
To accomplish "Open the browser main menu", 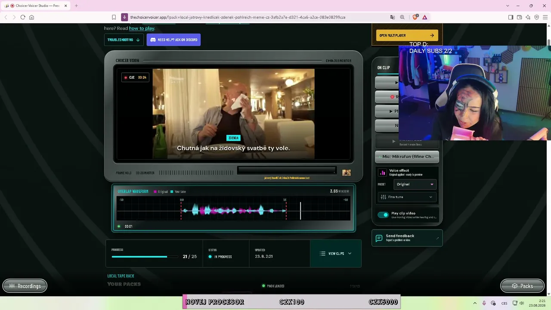I will tap(545, 17).
